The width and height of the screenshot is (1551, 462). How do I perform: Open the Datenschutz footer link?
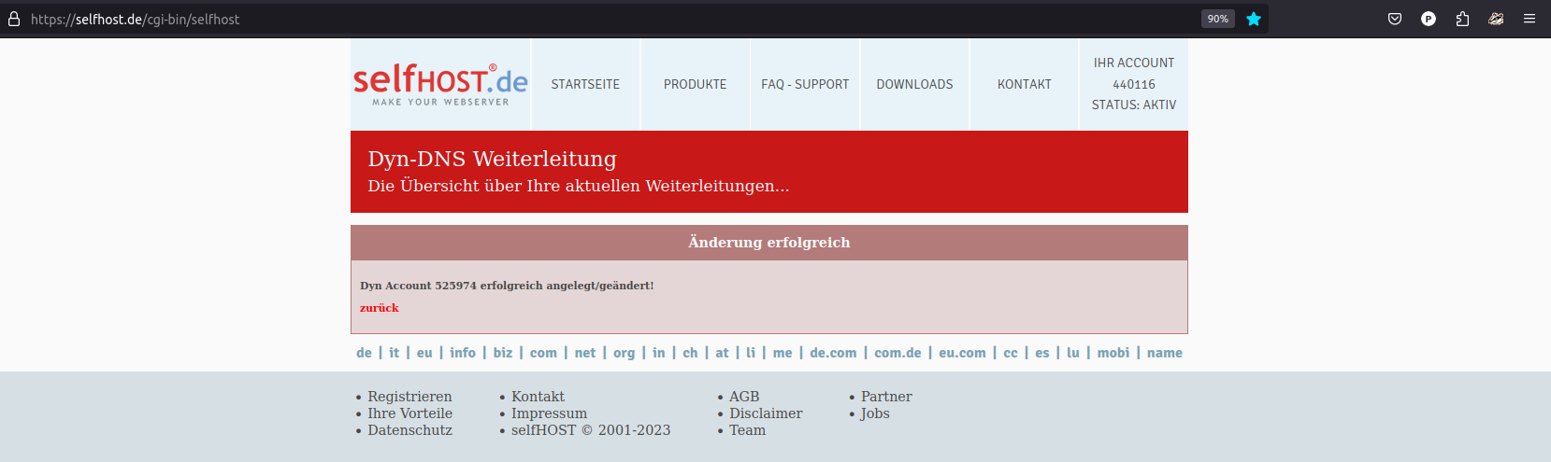point(409,430)
